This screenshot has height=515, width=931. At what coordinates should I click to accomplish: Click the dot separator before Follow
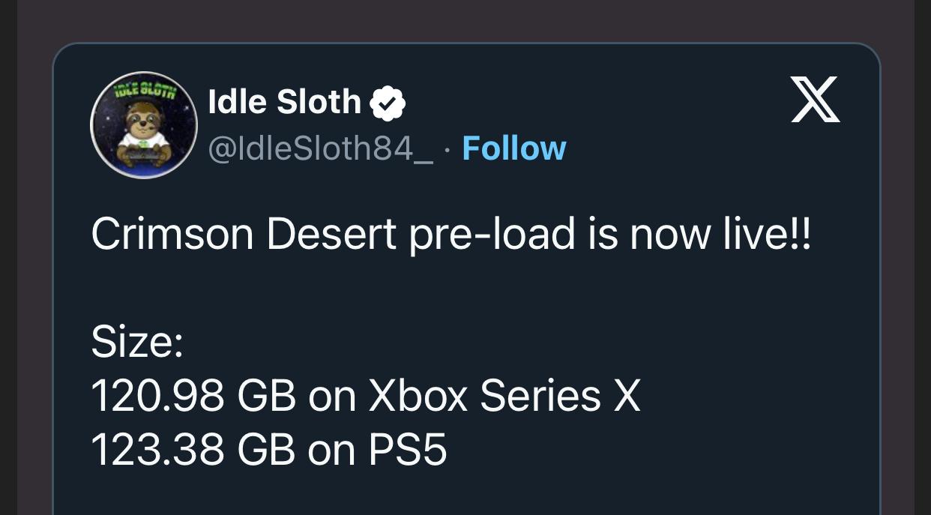(x=448, y=149)
